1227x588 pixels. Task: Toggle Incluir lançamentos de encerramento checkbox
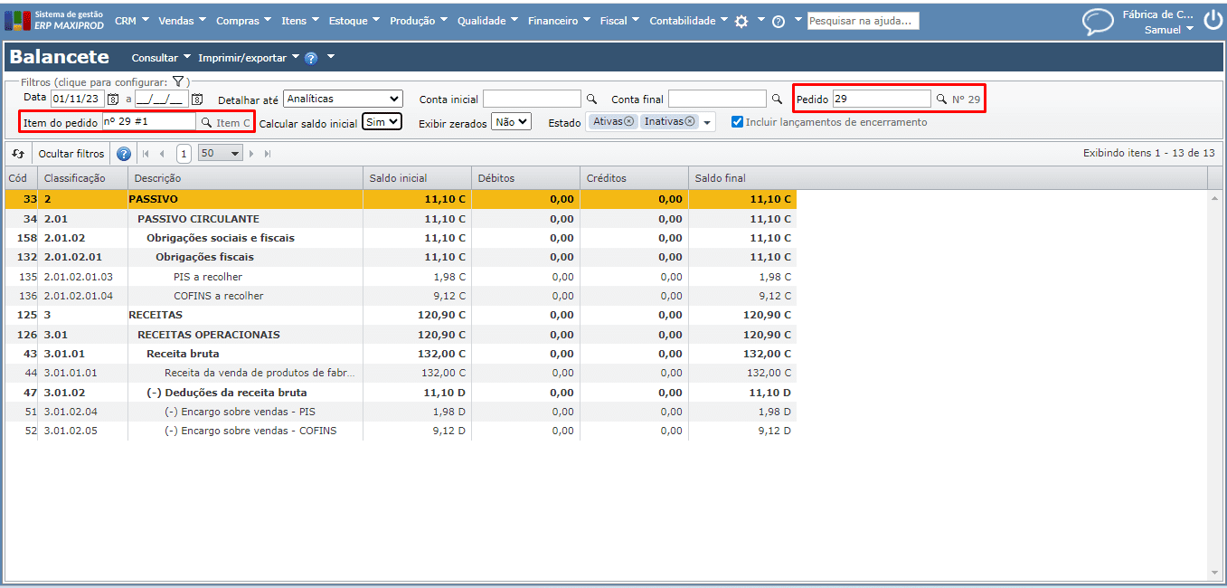point(737,122)
